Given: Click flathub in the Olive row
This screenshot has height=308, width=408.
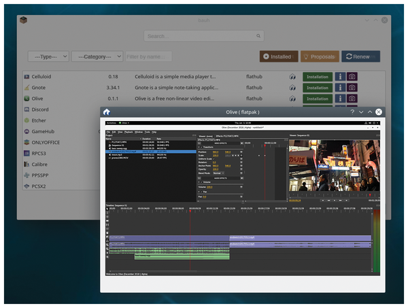Looking at the screenshot, I should 254,99.
